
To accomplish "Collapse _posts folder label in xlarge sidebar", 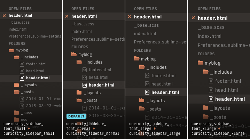I will pyautogui.click(x=218, y=117).
